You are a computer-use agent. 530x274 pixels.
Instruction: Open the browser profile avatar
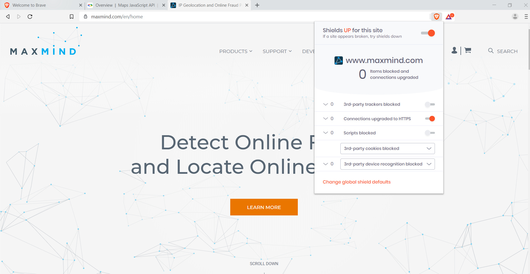click(x=515, y=17)
